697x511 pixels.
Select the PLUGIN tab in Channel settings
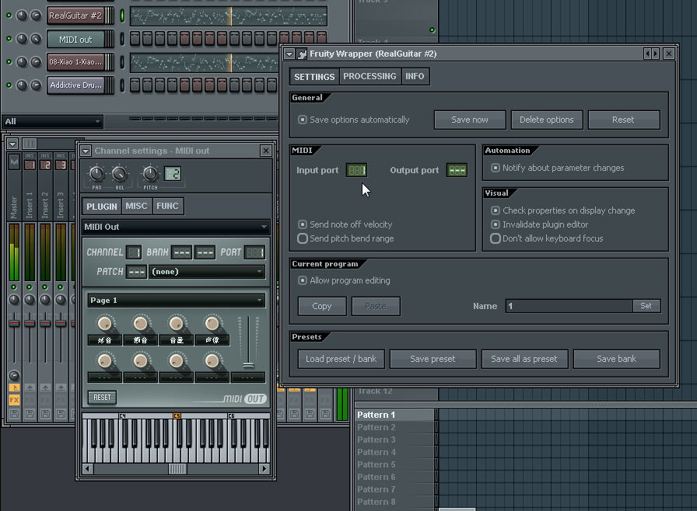tap(102, 207)
